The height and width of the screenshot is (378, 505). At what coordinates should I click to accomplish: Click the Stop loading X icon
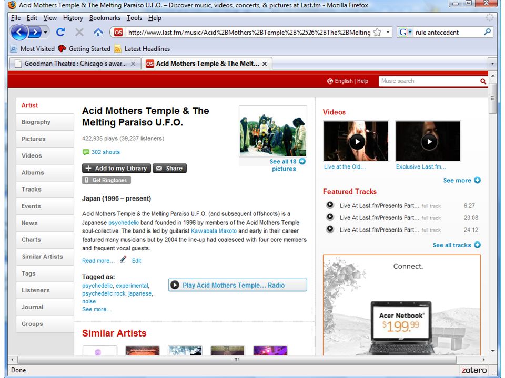[x=79, y=32]
